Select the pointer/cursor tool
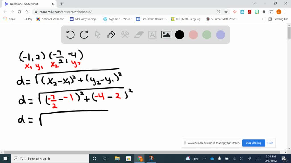 click(97, 35)
